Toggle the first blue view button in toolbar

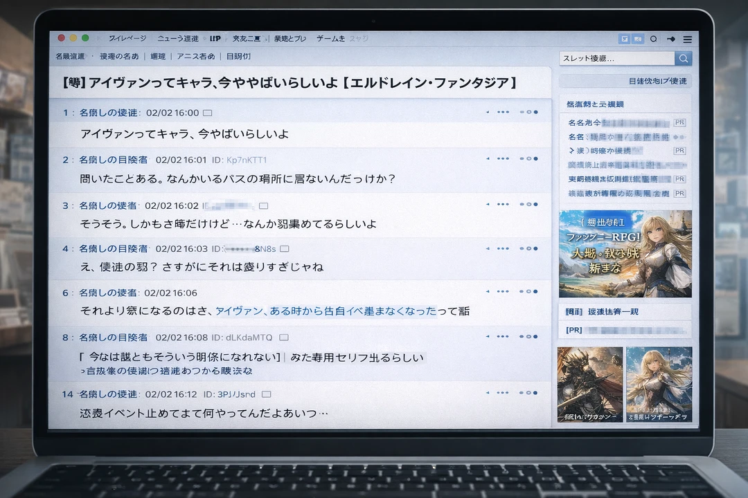tap(624, 39)
